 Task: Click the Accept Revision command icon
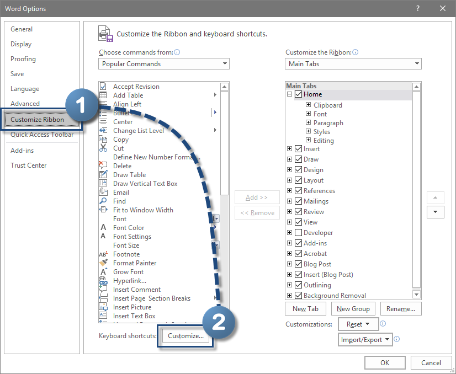tap(103, 87)
